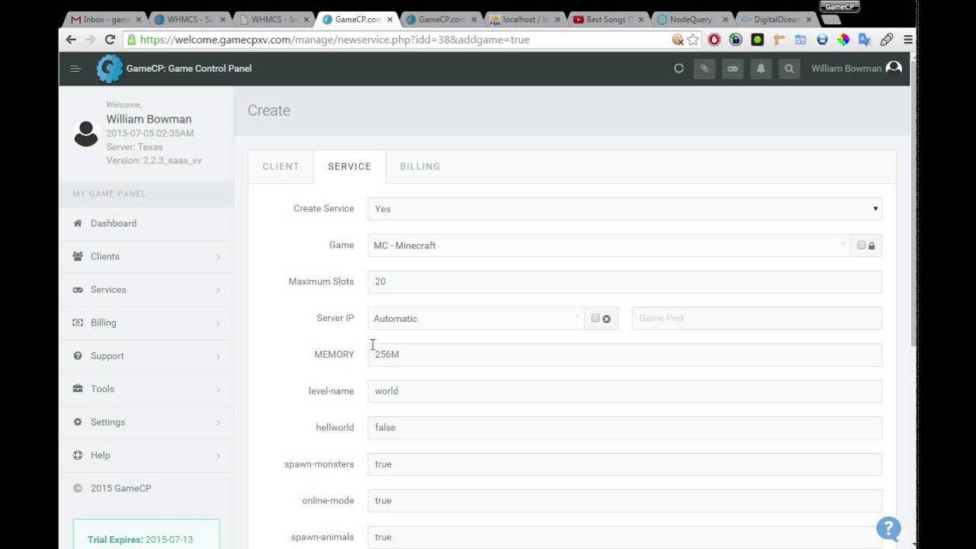
Task: Open the blue page-speed window extension icon
Action: tap(801, 40)
